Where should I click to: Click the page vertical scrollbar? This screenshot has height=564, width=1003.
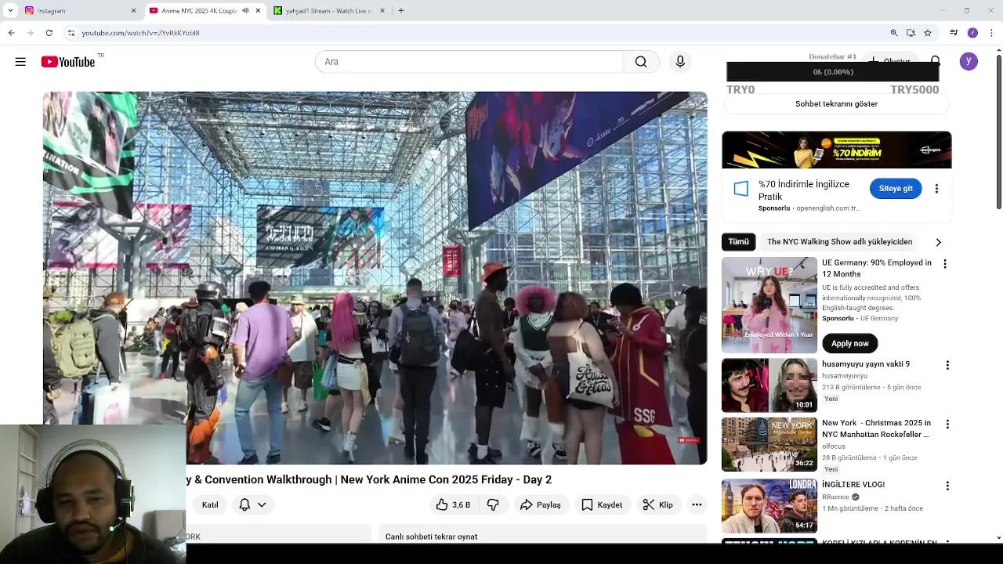click(x=998, y=131)
